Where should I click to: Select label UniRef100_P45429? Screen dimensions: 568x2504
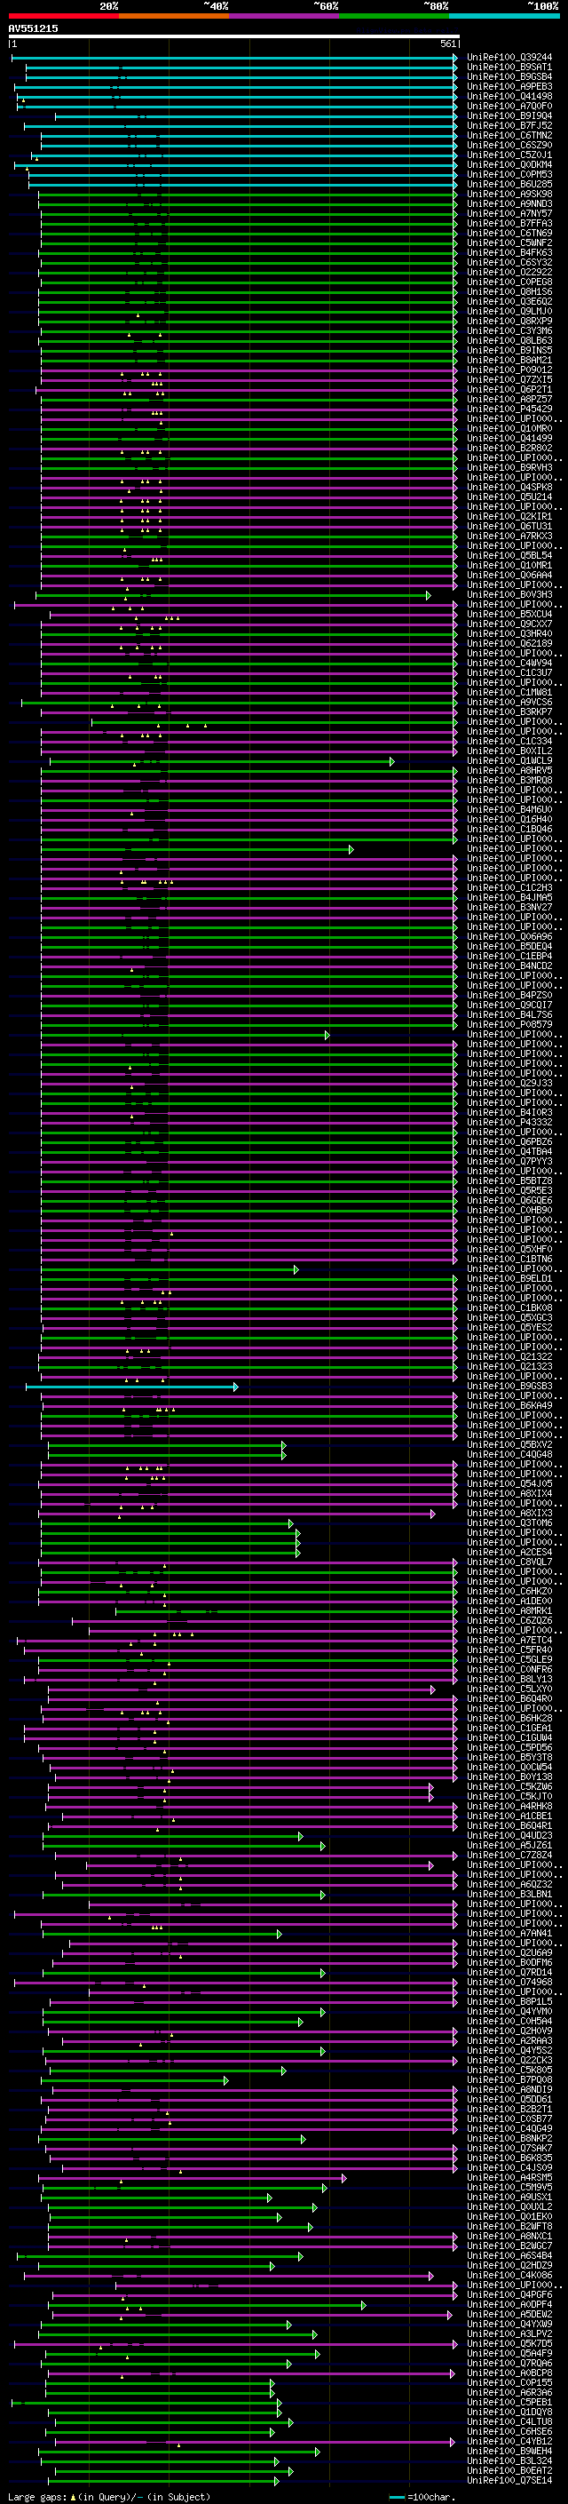[x=509, y=409]
